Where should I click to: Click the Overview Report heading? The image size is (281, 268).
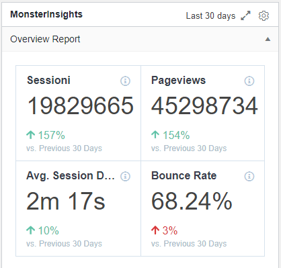(x=45, y=39)
